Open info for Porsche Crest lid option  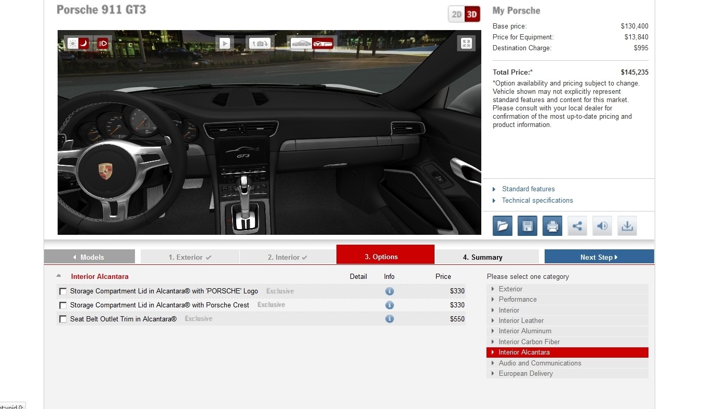[389, 305]
